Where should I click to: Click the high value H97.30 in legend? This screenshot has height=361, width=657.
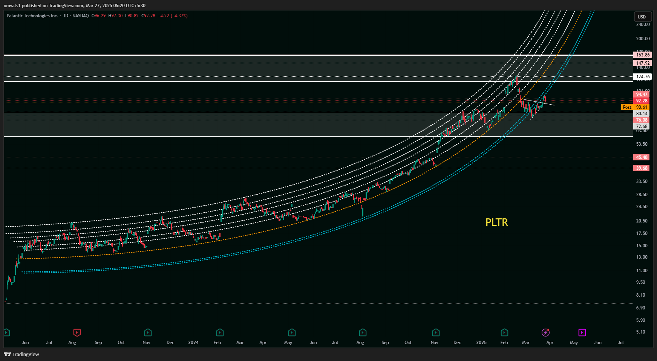coord(115,16)
